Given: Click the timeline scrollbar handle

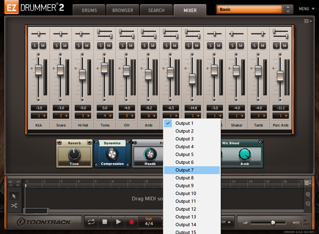Looking at the screenshot, I should coord(36,211).
